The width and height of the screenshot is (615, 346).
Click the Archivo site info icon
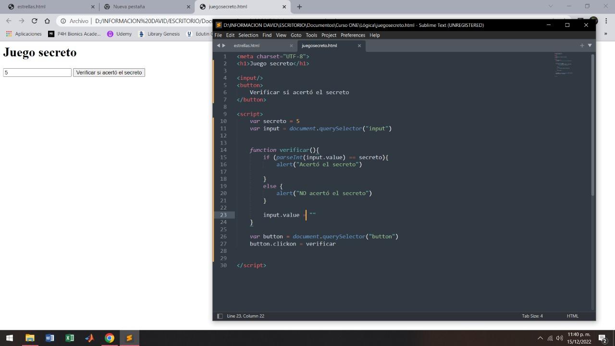(63, 21)
